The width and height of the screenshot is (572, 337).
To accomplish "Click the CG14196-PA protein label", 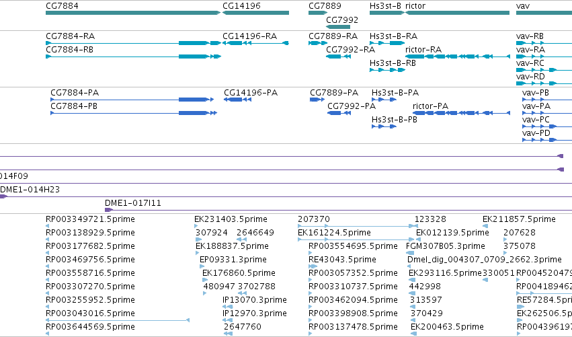I will coord(251,93).
